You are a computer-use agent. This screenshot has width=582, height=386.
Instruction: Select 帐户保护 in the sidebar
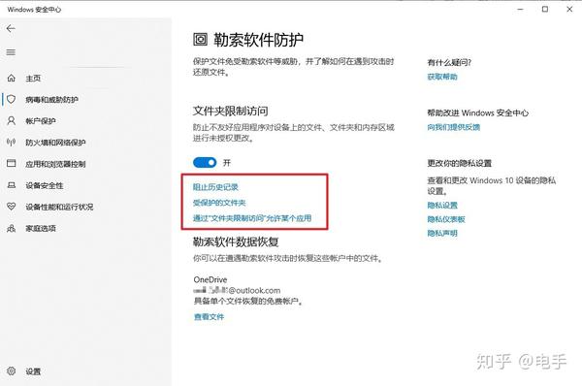[x=41, y=121]
